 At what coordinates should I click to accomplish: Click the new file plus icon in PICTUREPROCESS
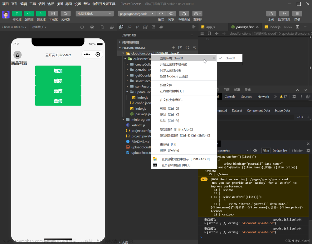(173, 47)
